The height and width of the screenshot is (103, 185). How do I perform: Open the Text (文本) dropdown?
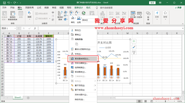157,16
